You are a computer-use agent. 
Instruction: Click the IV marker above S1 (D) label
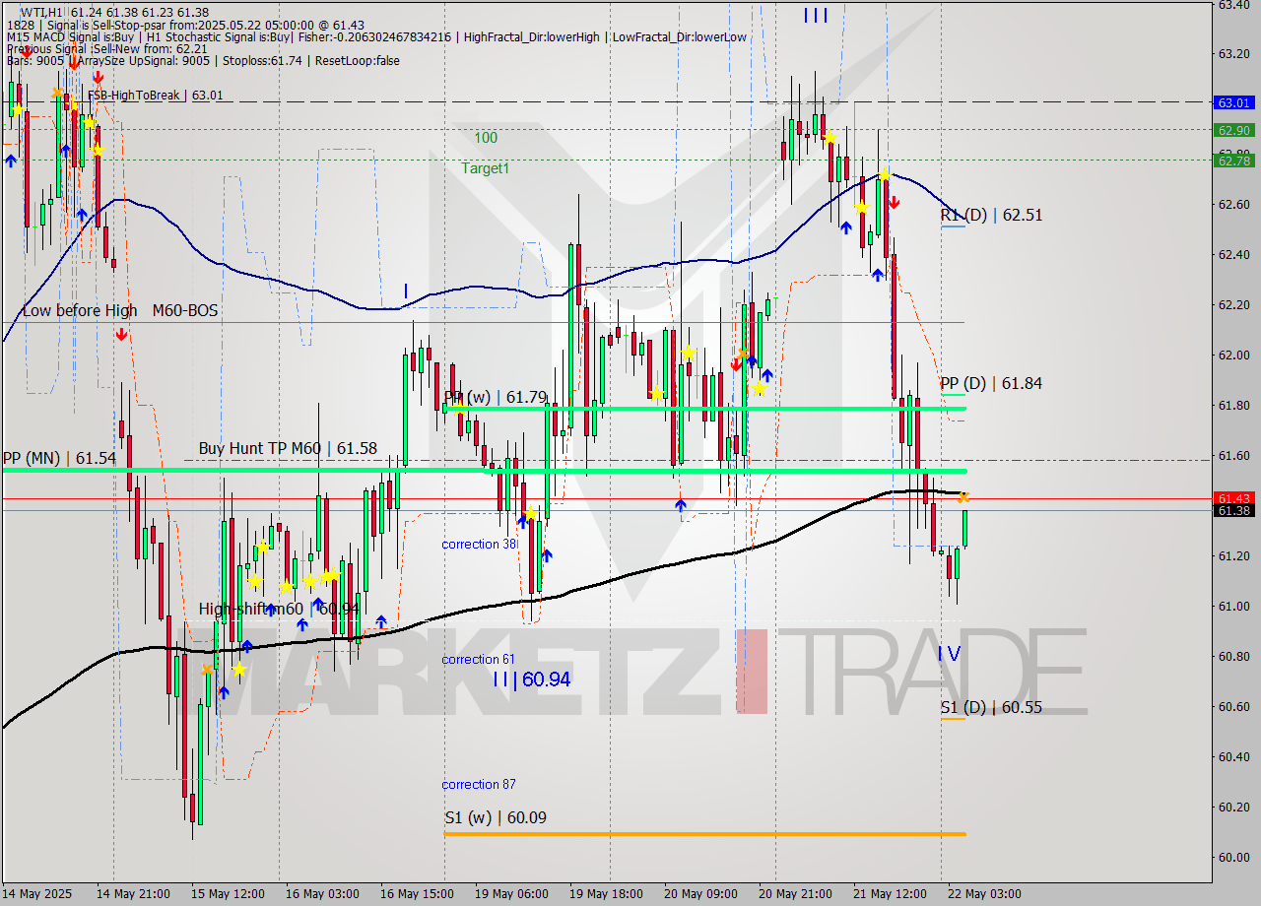point(948,654)
